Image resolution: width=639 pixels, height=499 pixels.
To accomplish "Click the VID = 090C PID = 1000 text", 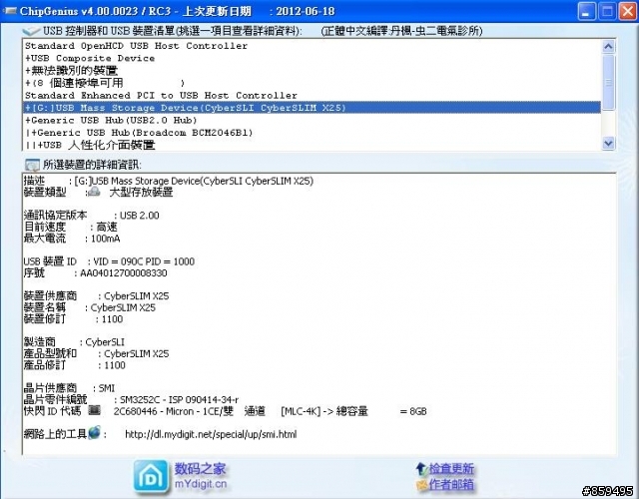I will (144, 261).
